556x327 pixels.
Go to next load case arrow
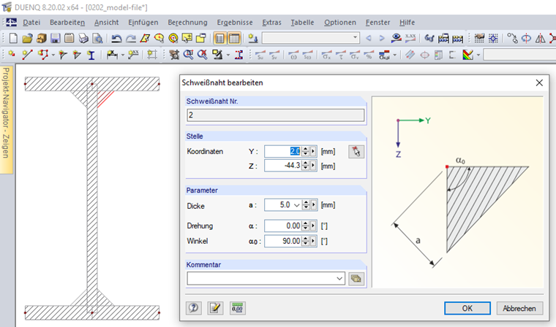[382, 38]
